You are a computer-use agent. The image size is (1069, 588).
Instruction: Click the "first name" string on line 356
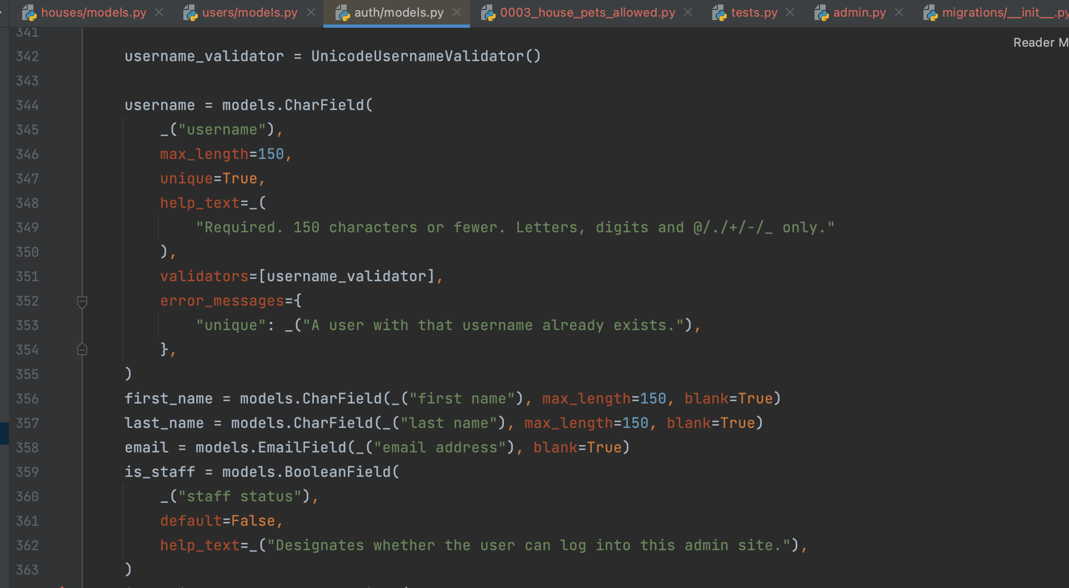coord(462,399)
